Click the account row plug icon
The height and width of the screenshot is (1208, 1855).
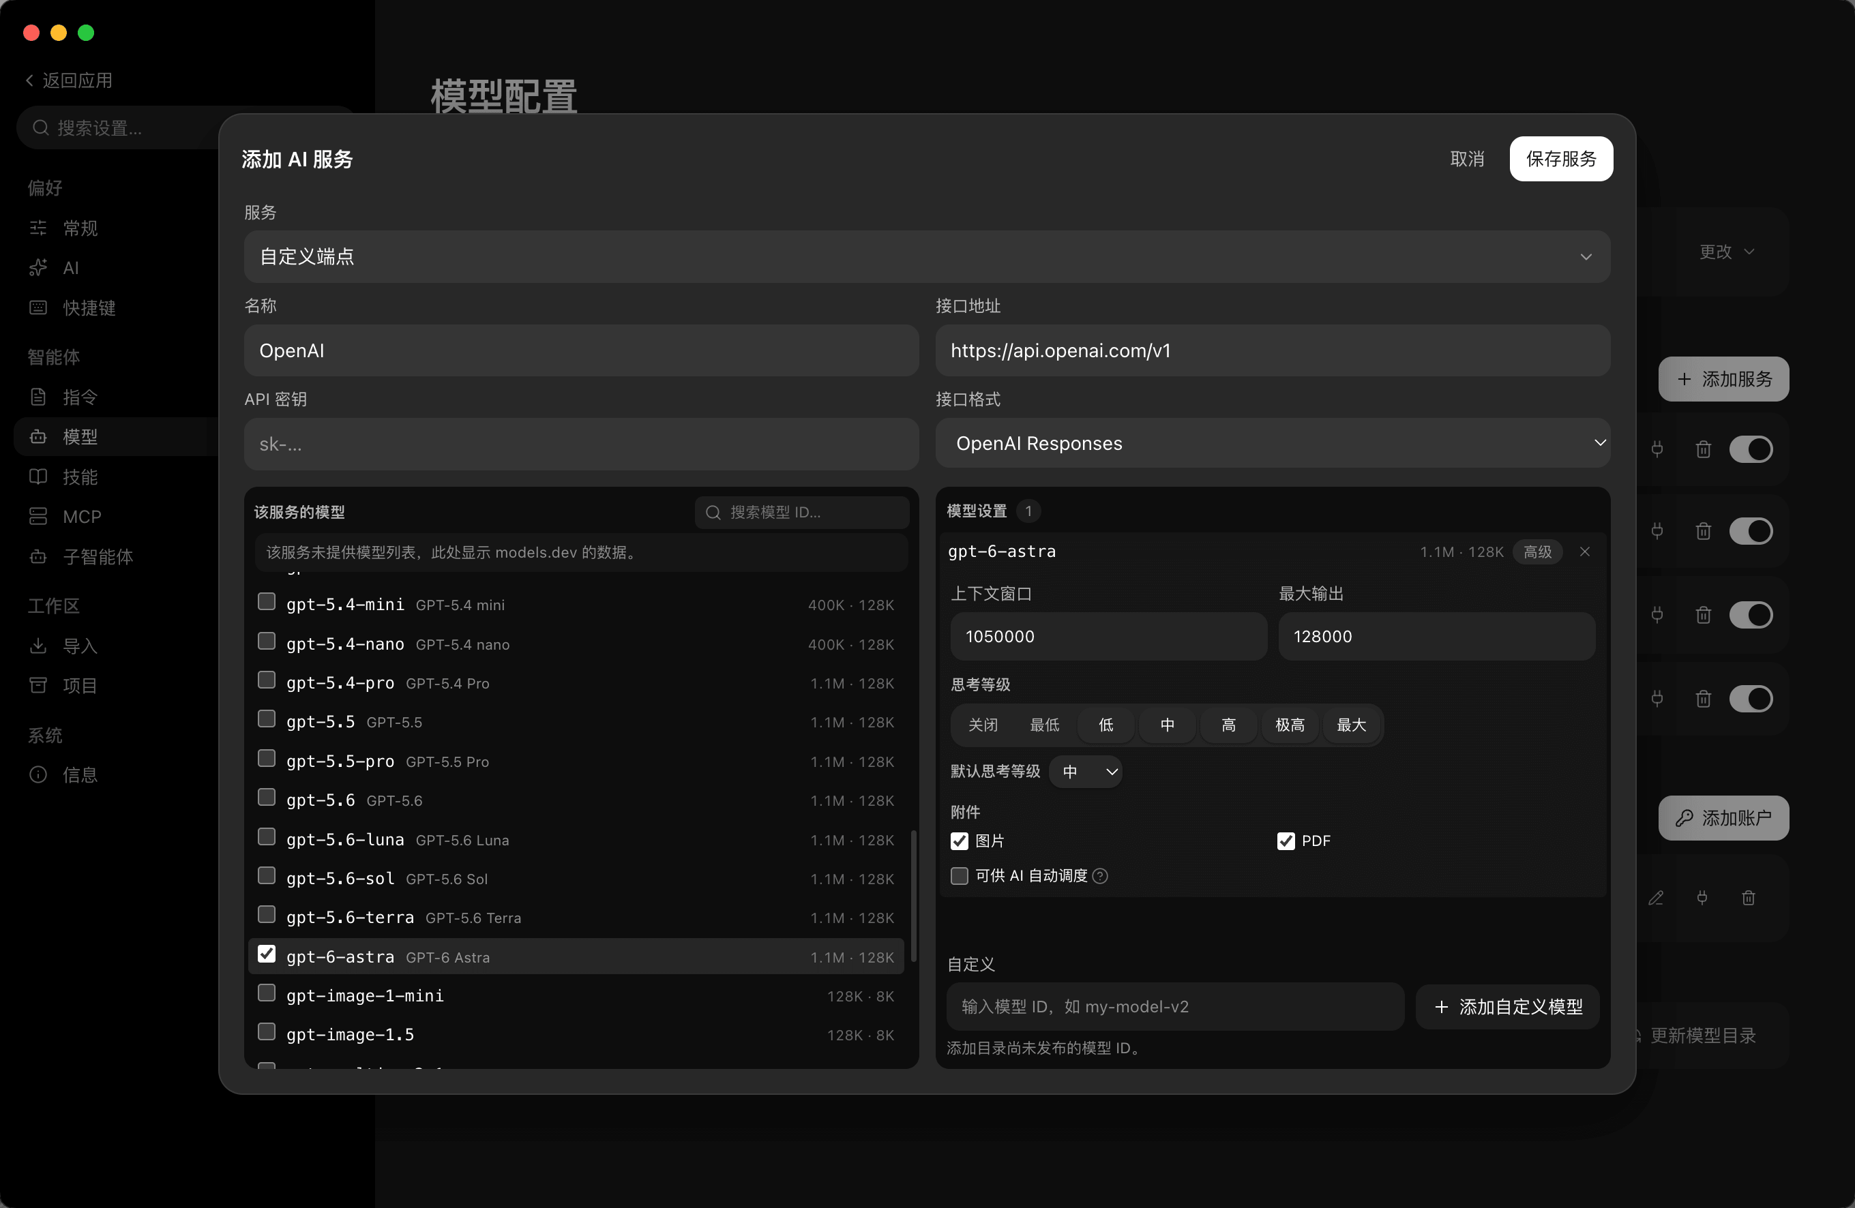click(1702, 898)
